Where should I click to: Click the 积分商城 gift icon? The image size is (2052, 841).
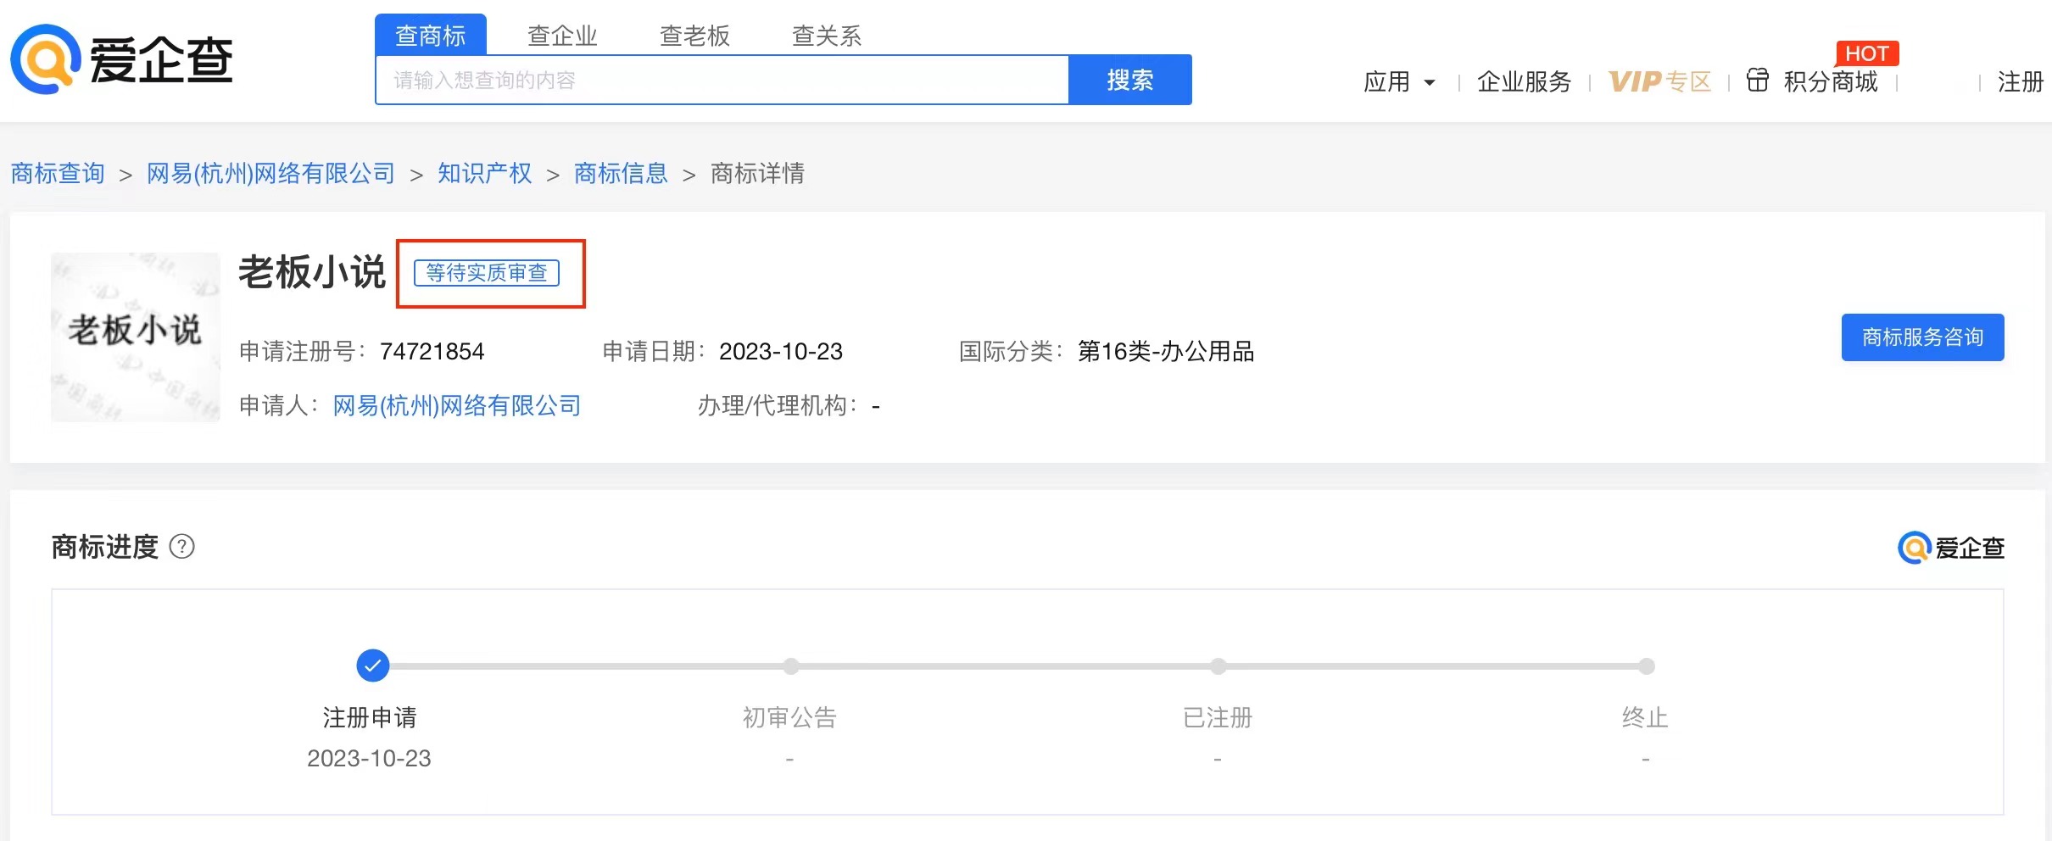point(1758,81)
